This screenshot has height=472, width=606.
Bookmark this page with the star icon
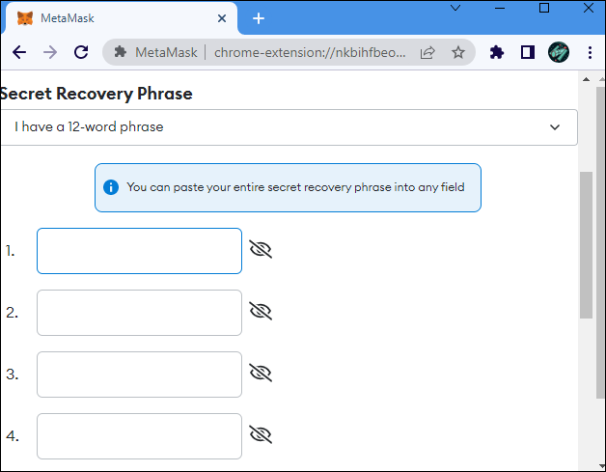coord(458,52)
